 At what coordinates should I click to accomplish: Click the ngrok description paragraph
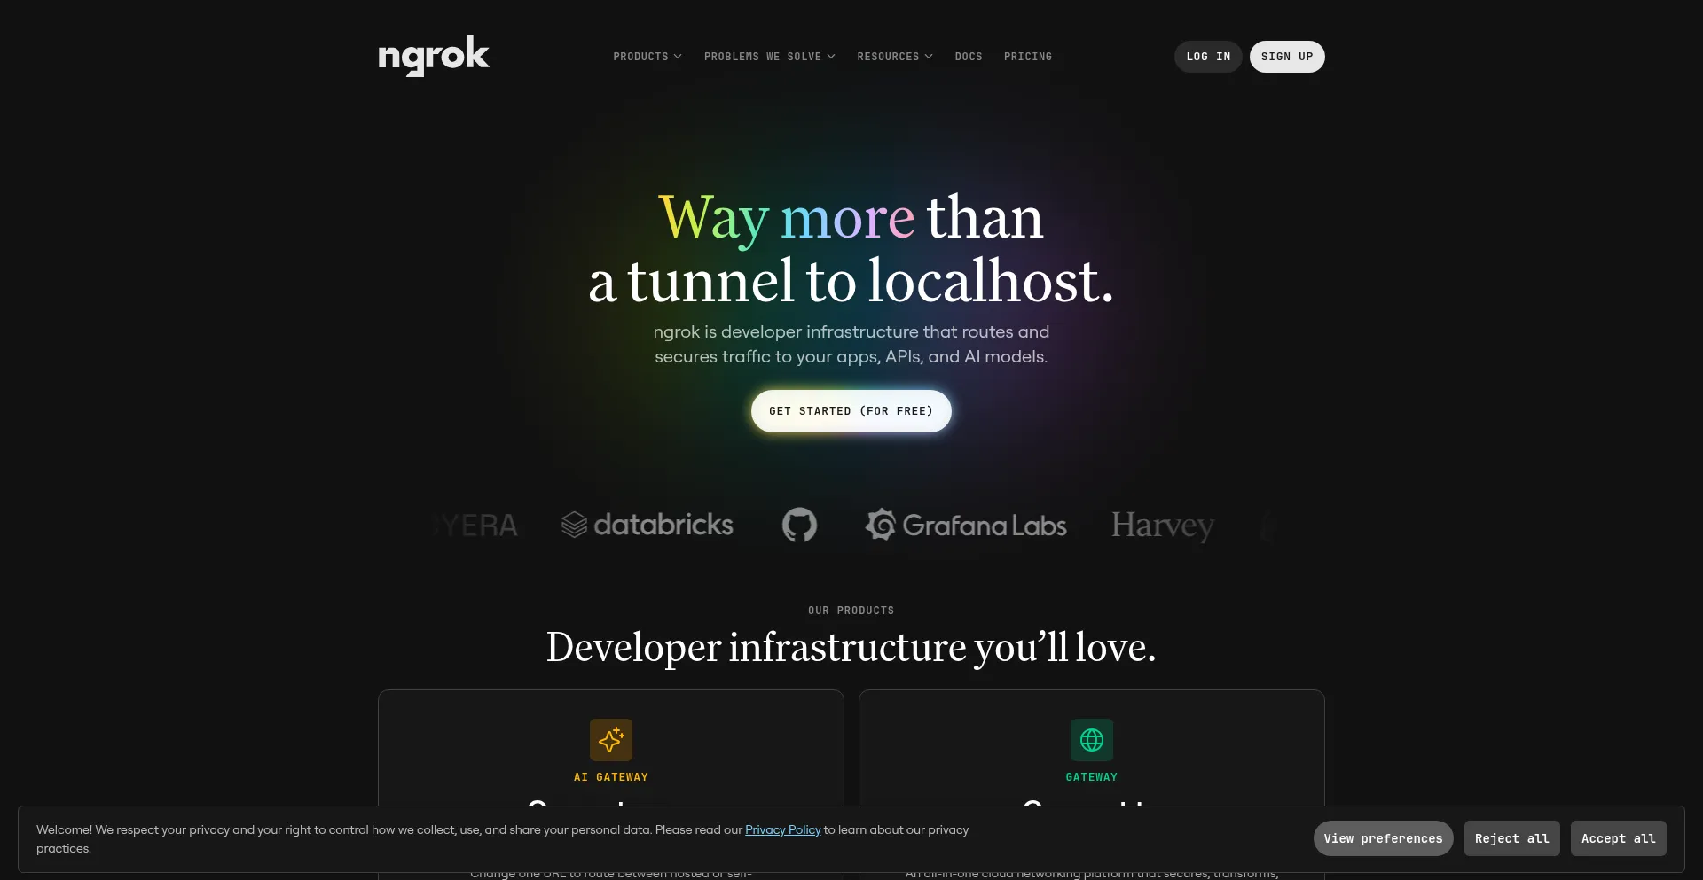point(851,344)
